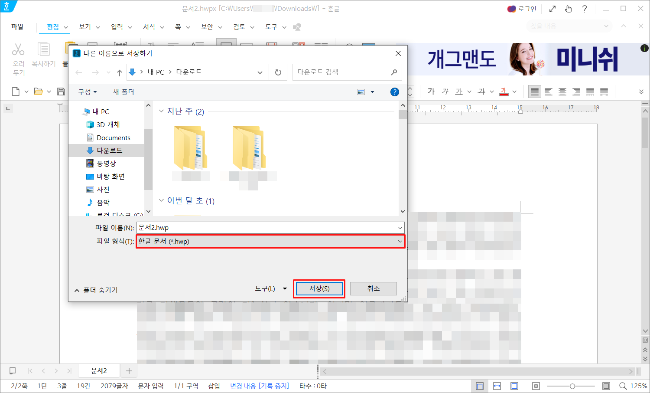Select align left paragraph icon

pyautogui.click(x=549, y=92)
